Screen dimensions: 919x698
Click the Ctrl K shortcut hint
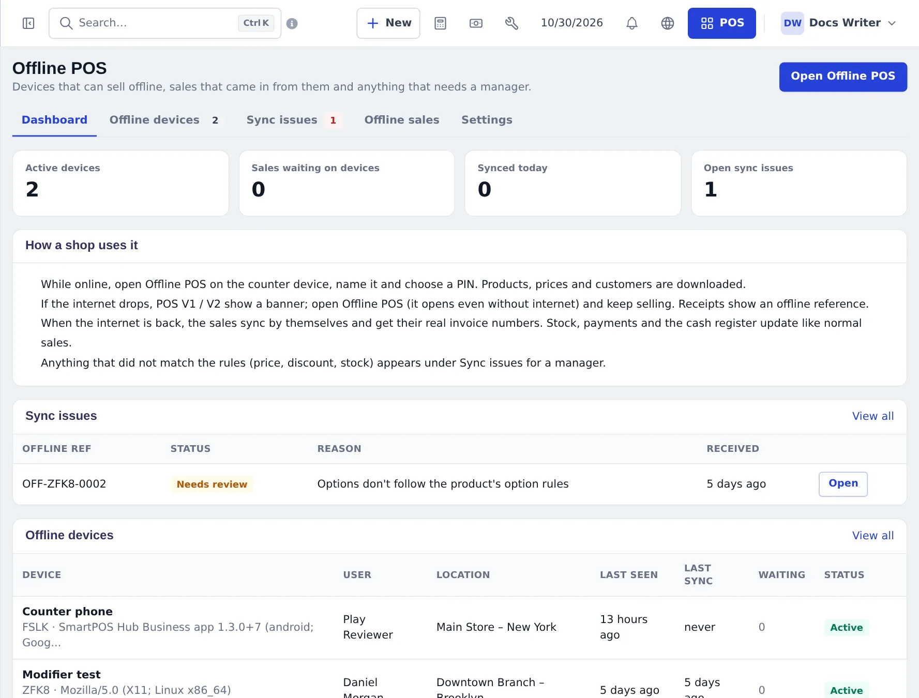[x=256, y=23]
